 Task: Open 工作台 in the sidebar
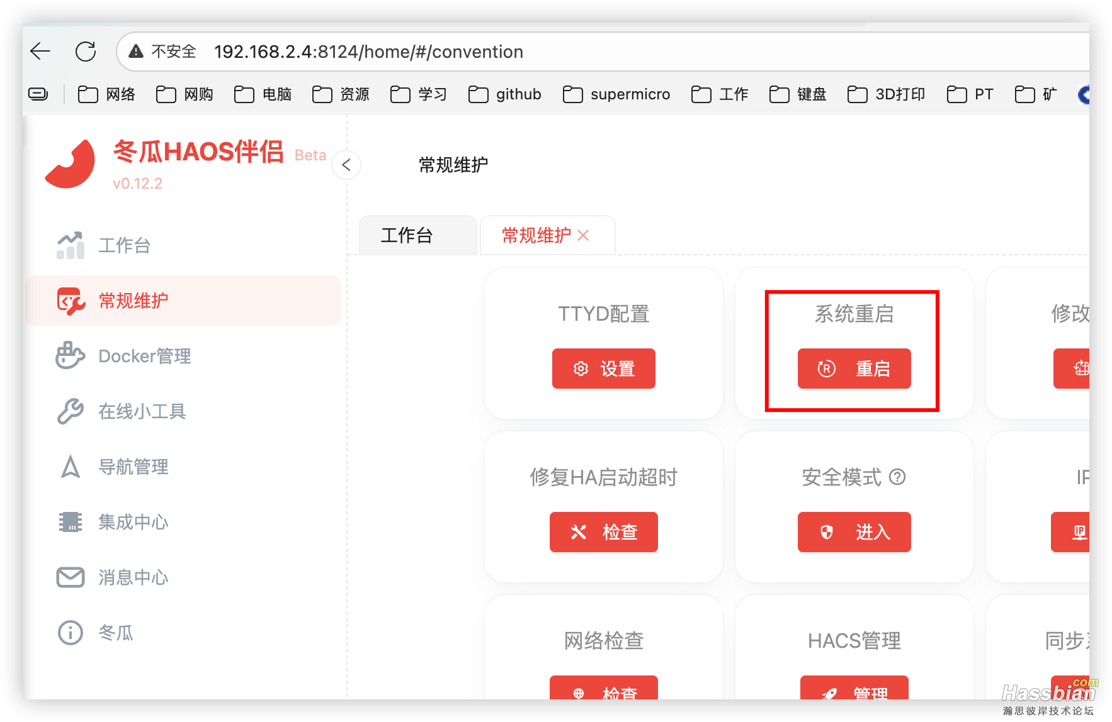pos(183,245)
